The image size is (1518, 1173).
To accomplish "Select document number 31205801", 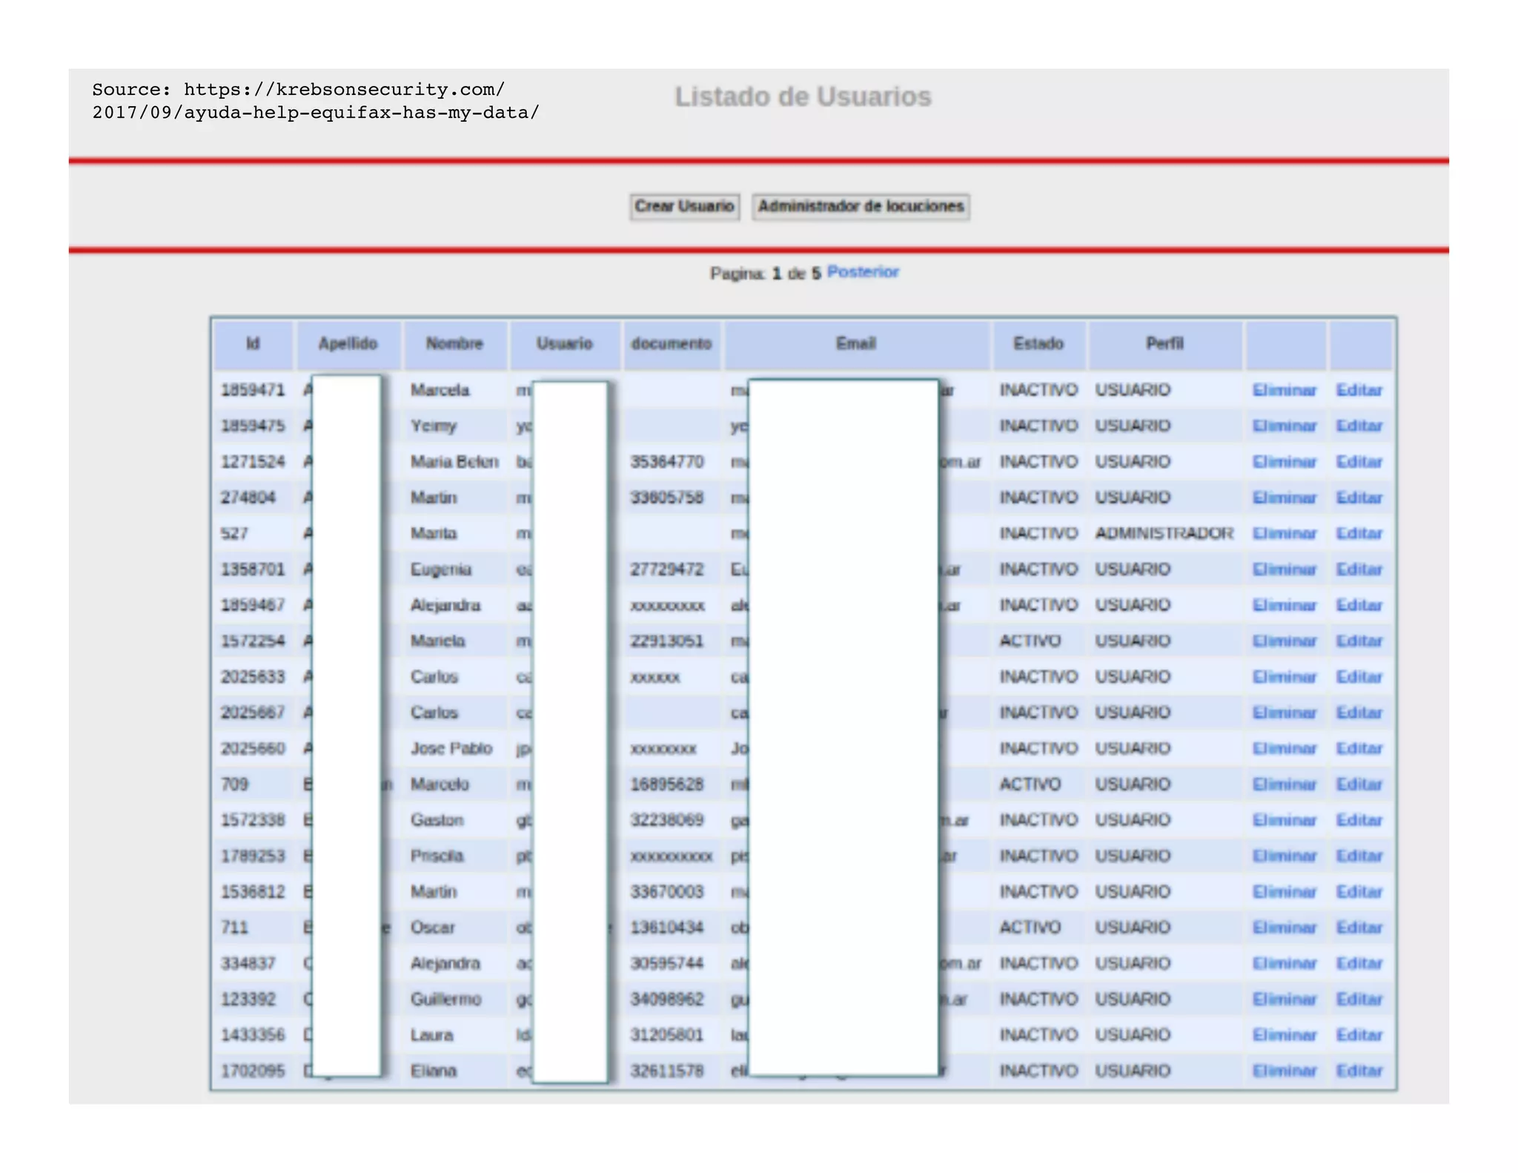I will point(666,1035).
